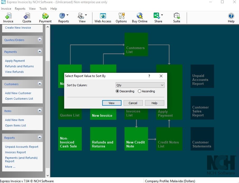Image resolution: width=239 pixels, height=183 pixels.
Task: Click the New Invoice flowchart tile
Action: tap(103, 114)
